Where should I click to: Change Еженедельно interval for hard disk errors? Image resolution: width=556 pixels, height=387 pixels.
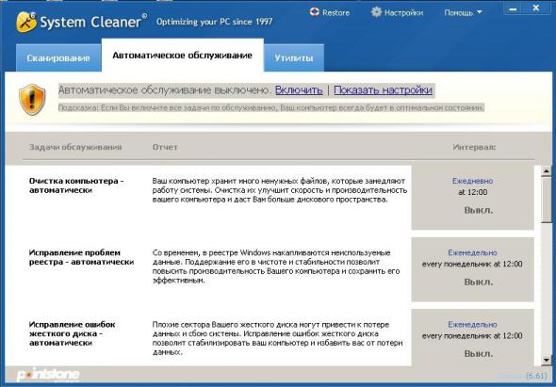click(x=472, y=324)
